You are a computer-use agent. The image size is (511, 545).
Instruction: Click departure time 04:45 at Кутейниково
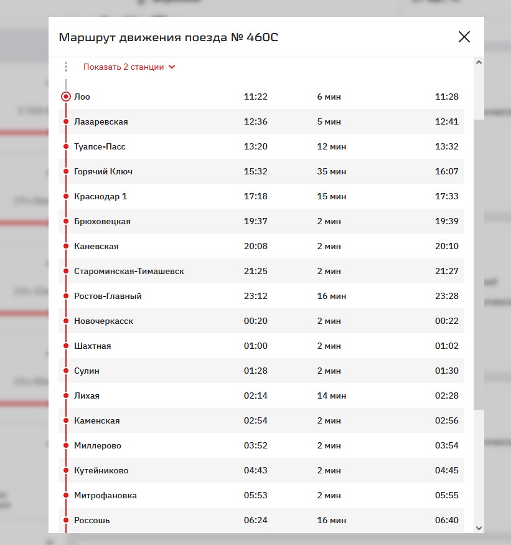click(x=447, y=470)
